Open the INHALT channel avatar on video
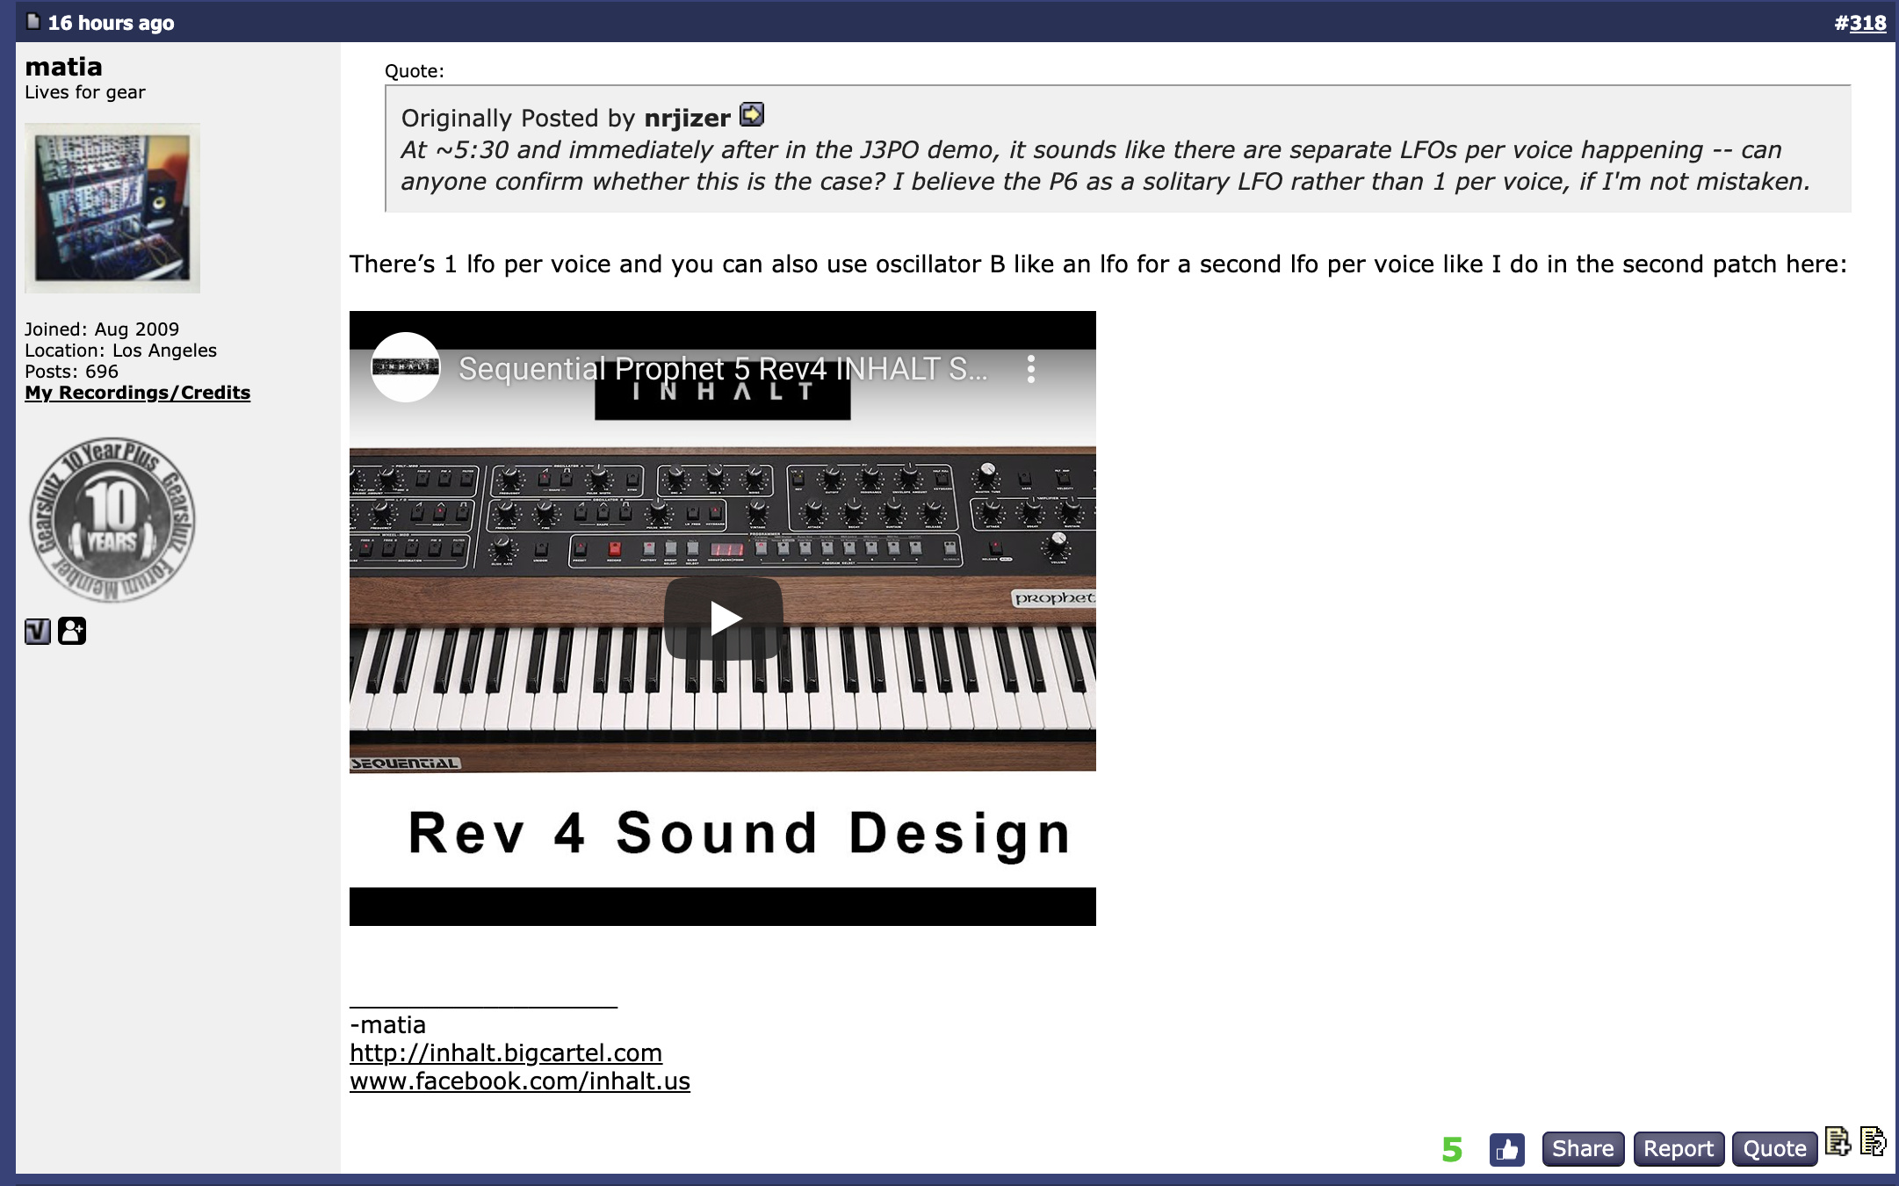This screenshot has width=1899, height=1186. point(406,367)
